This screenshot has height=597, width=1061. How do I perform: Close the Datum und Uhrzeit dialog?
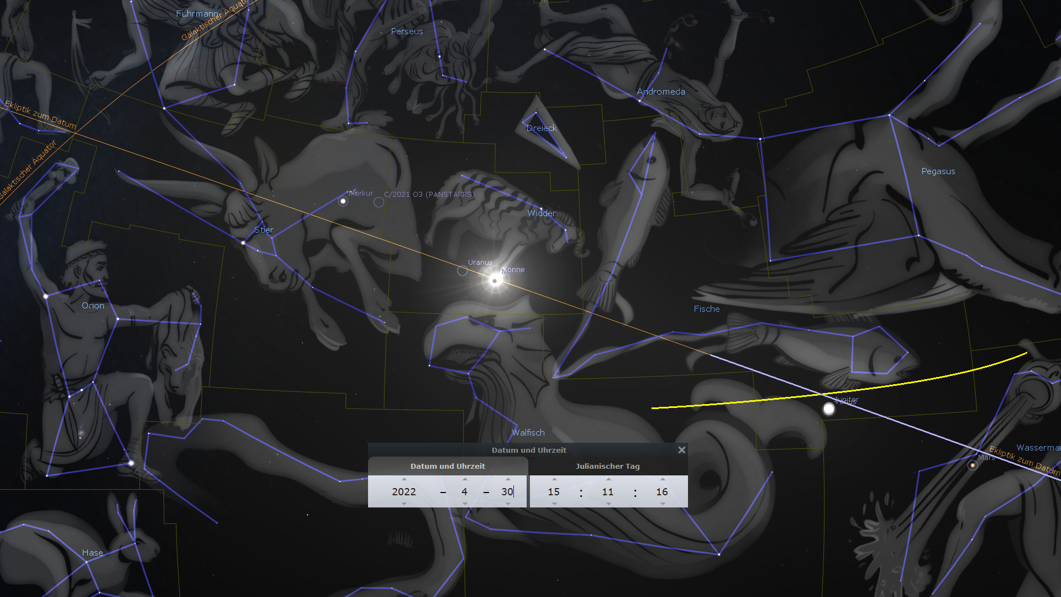(x=681, y=450)
